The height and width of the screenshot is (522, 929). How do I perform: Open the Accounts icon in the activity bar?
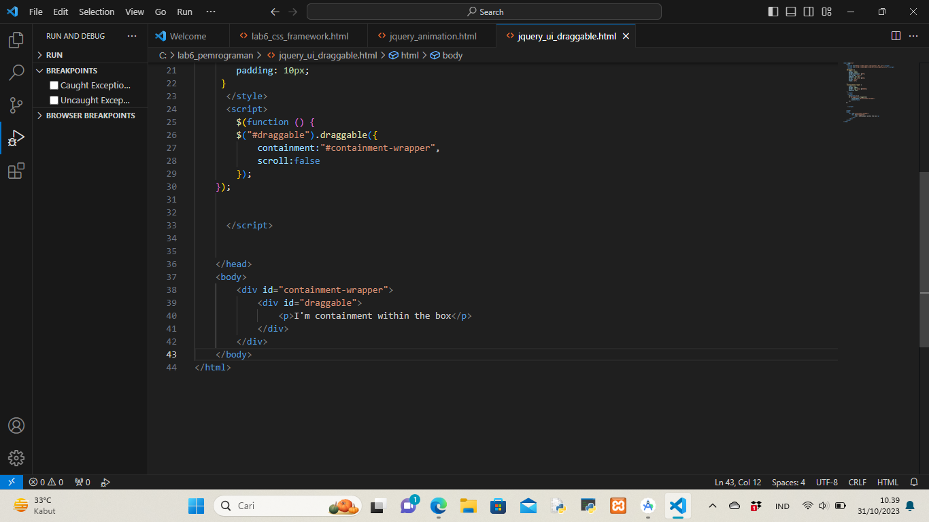[16, 425]
